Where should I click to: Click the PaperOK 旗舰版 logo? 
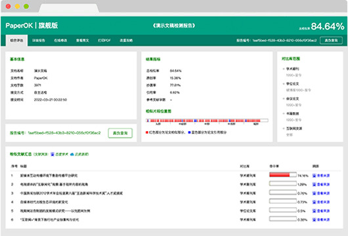pyautogui.click(x=32, y=26)
